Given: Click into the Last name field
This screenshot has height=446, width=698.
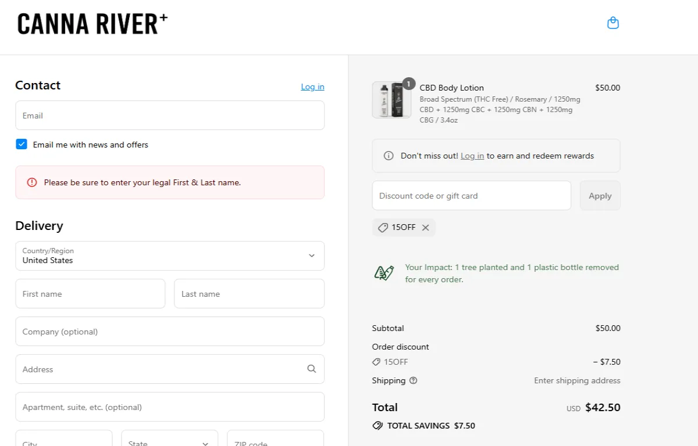Looking at the screenshot, I should coord(249,294).
